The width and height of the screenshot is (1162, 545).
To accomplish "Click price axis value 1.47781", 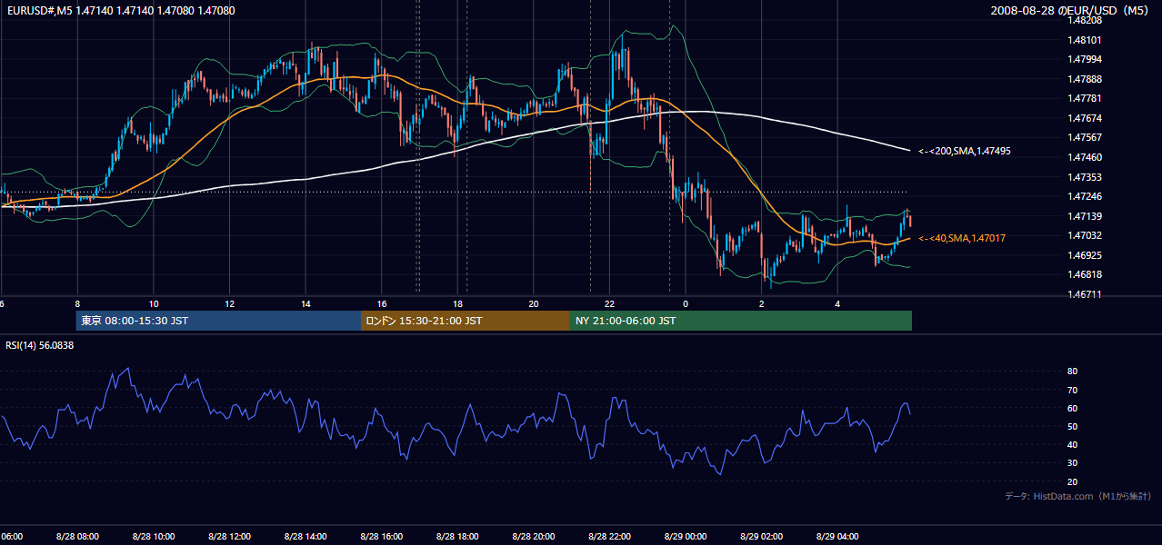I will (x=1086, y=99).
